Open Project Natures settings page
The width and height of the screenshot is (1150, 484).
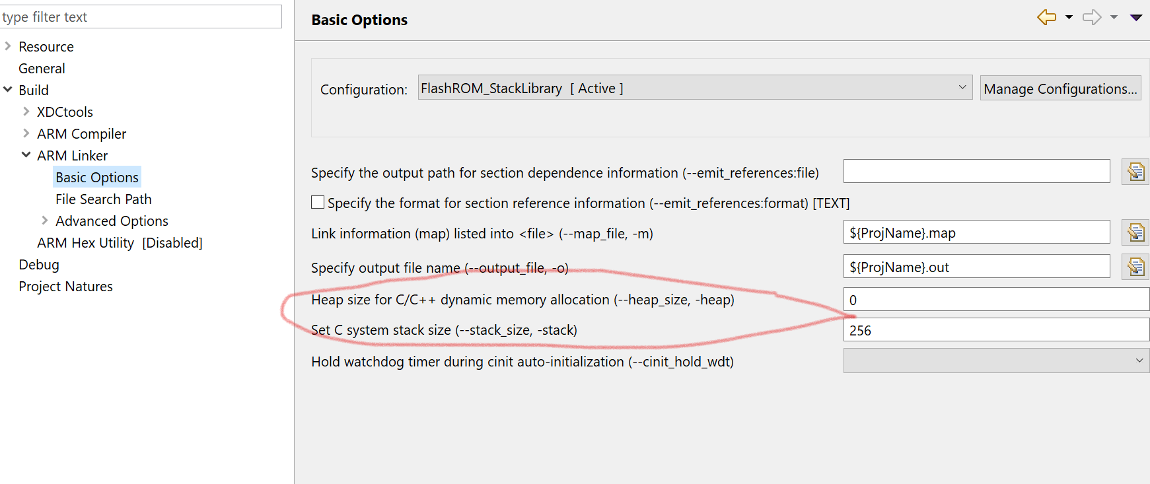coord(65,287)
